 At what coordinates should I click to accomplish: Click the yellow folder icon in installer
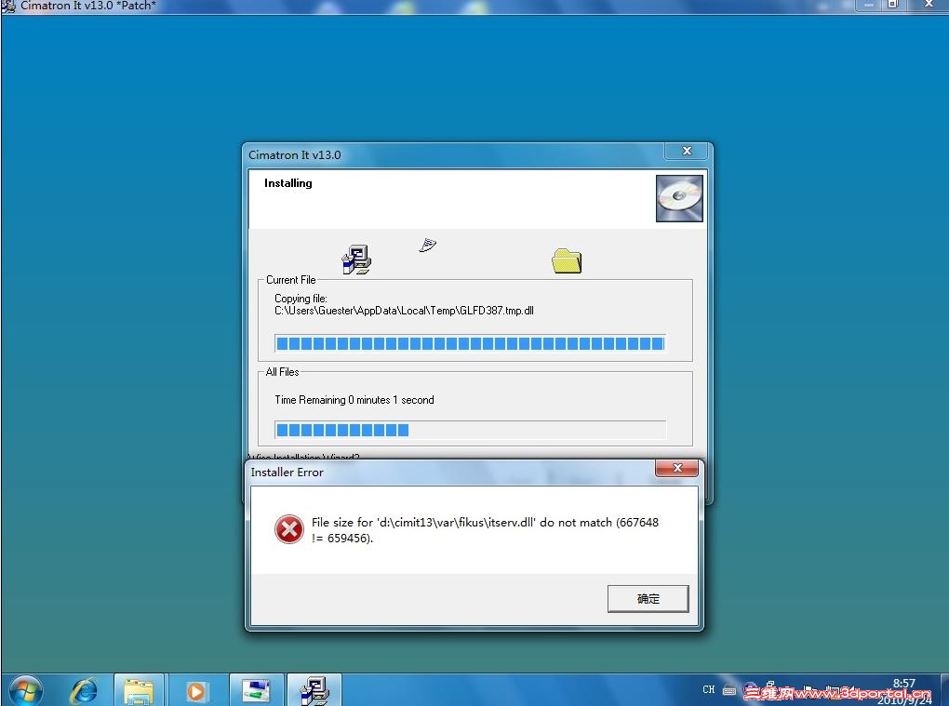pyautogui.click(x=567, y=260)
